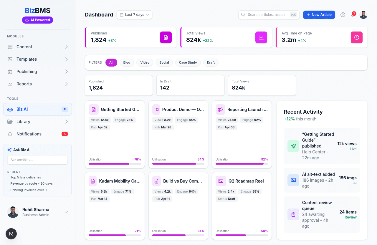Viewport: 377px width, 245px height.
Task: Click the Q2 Roadmap Reel image icon
Action: (221, 181)
